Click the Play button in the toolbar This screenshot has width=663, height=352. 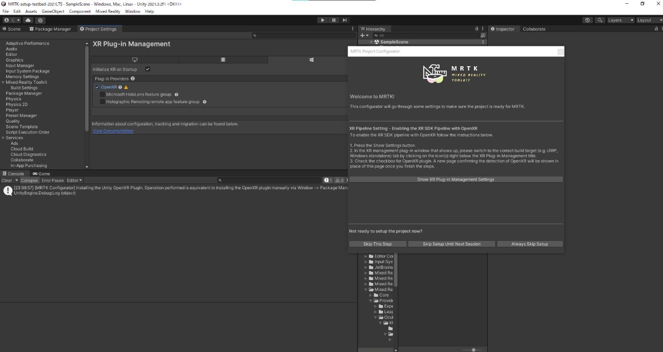click(323, 20)
